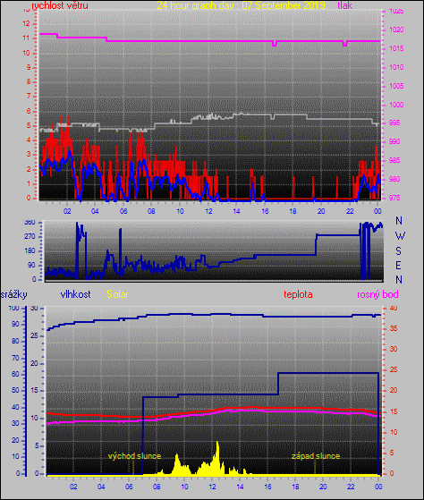This screenshot has height=500, width=424.
Task: Click the 35 temperature axis value
Action: [x=394, y=328]
